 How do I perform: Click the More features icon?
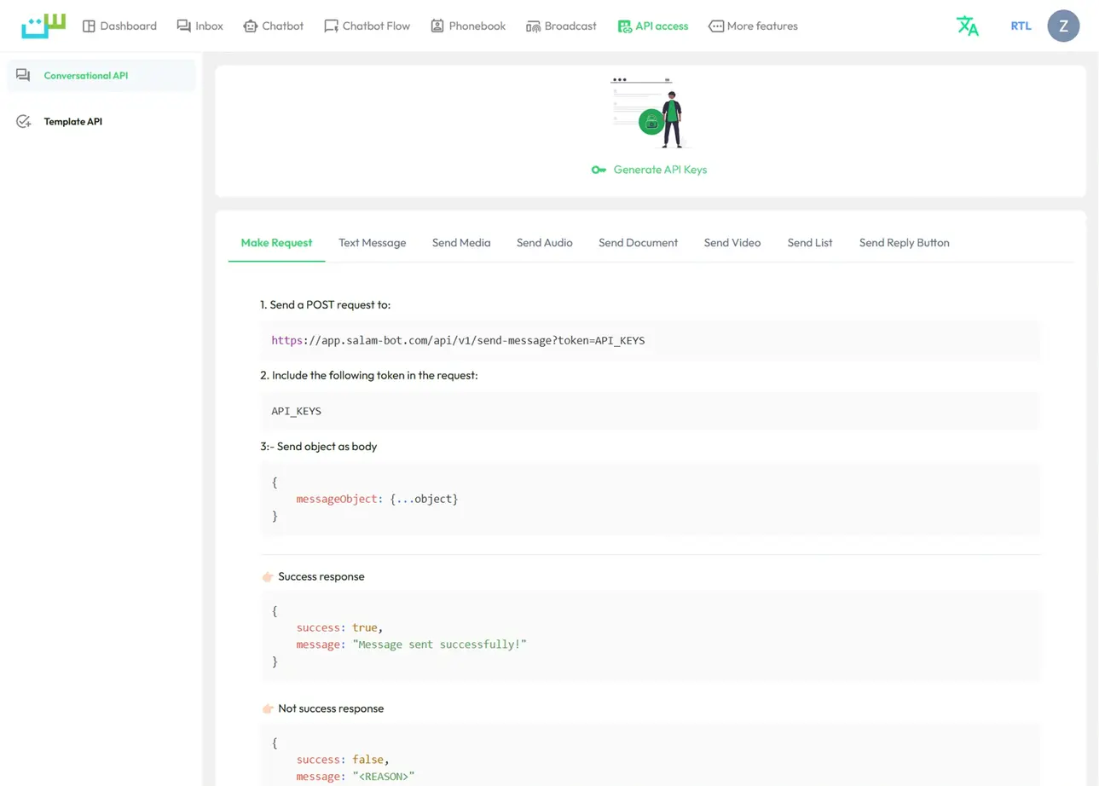click(x=716, y=26)
